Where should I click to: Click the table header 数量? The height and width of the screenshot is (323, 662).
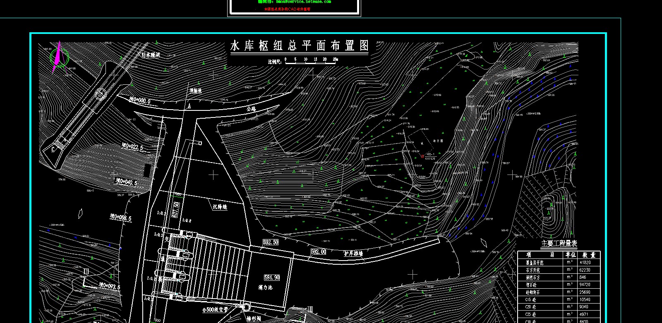coord(589,255)
